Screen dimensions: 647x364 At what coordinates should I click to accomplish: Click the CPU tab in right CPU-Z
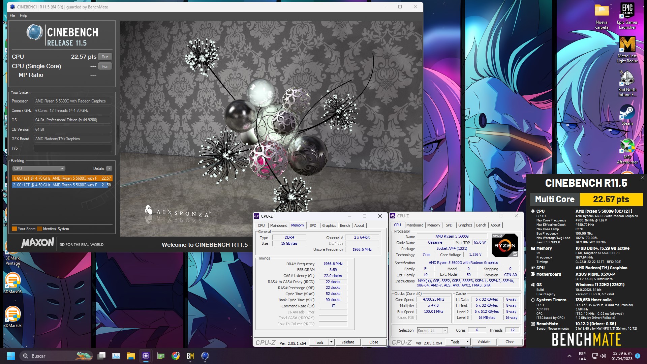click(x=398, y=225)
